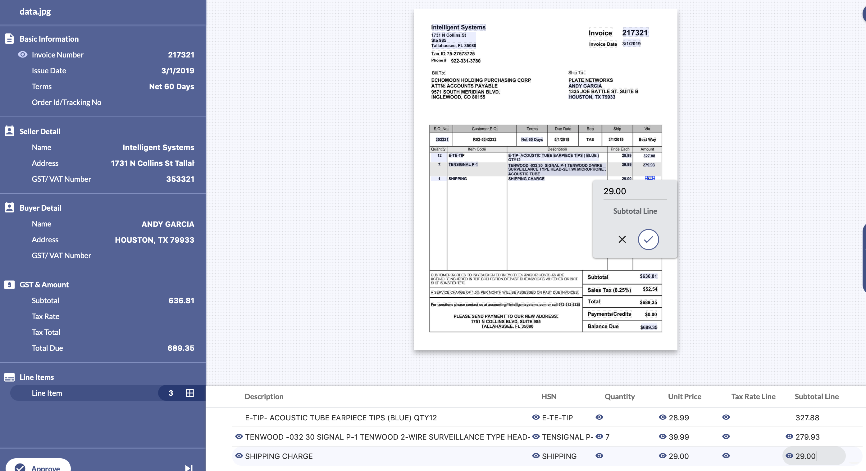866x471 pixels.
Task: Toggle eye icon next to subtotal 279.93
Action: coord(789,437)
